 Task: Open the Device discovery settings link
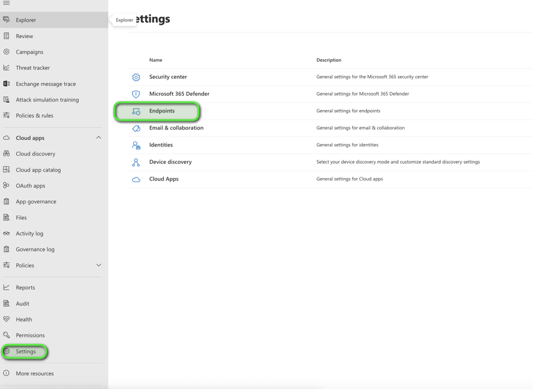tap(170, 162)
